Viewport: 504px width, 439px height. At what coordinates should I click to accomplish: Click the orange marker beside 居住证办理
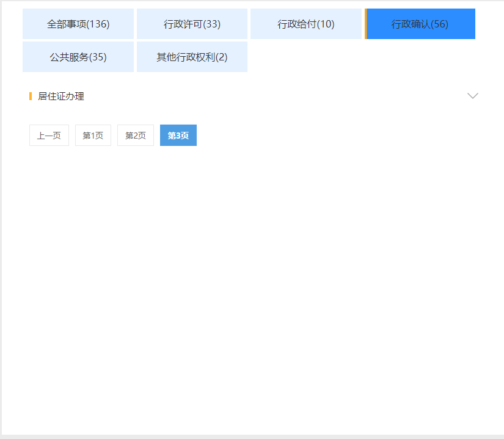(x=31, y=96)
